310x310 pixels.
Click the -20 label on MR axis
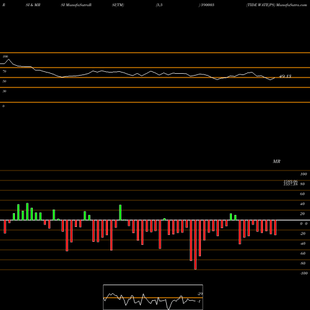tap(303, 234)
